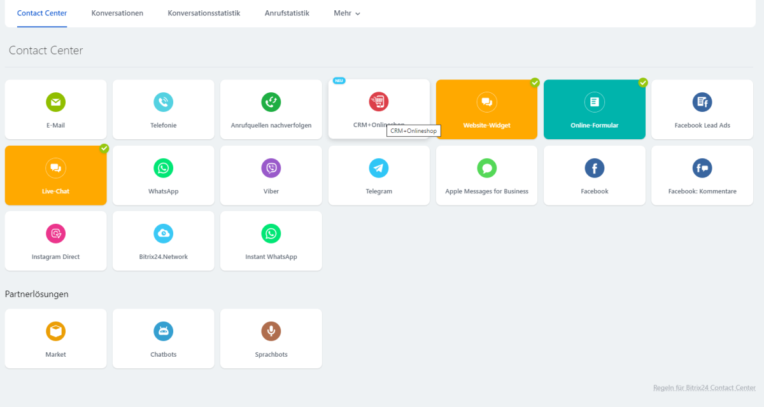
Task: Open the Instagram Direct icon
Action: click(55, 233)
